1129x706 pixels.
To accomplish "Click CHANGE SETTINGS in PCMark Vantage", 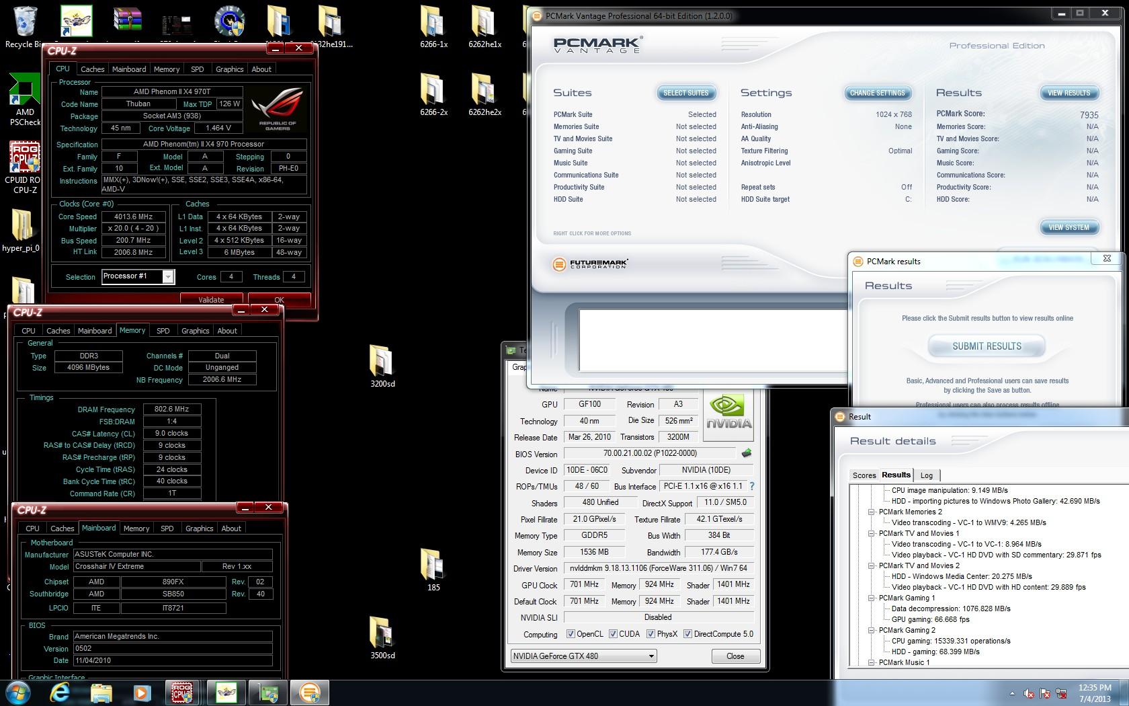I will [878, 93].
